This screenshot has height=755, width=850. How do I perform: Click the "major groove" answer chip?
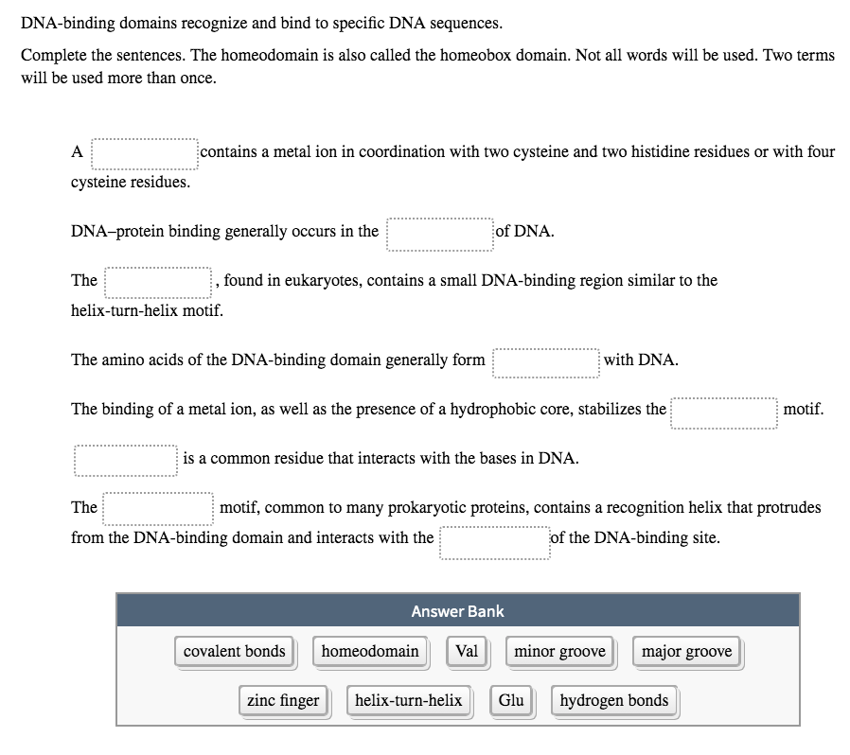pyautogui.click(x=687, y=651)
